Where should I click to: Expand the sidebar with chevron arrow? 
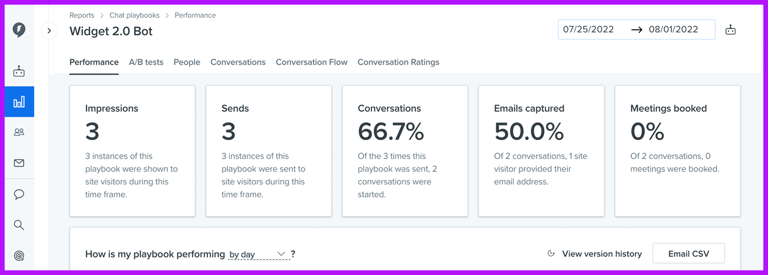(x=49, y=31)
